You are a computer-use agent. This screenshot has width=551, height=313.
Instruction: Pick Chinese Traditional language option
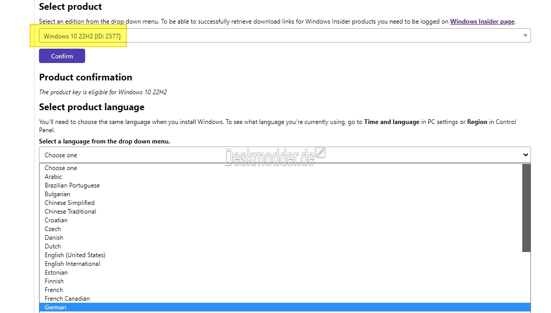click(x=281, y=212)
